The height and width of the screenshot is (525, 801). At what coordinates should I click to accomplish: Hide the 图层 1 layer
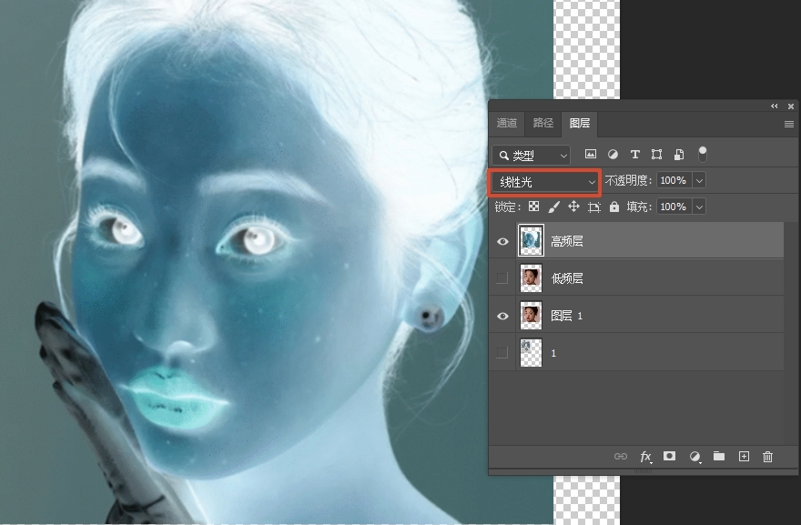pos(502,316)
